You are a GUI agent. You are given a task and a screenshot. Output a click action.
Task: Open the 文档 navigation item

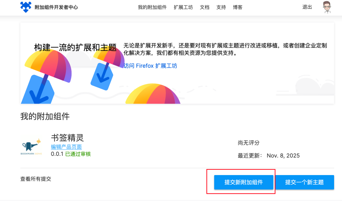pos(205,7)
